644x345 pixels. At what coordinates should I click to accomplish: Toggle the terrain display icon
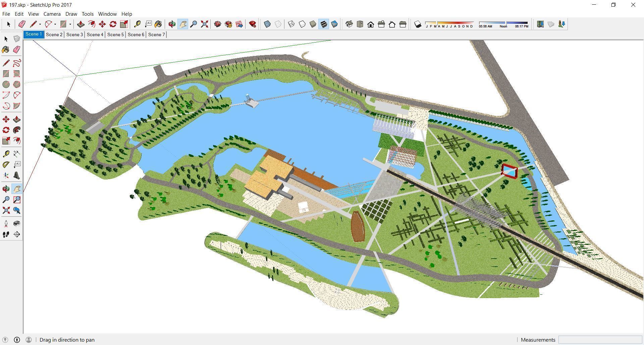pos(551,24)
